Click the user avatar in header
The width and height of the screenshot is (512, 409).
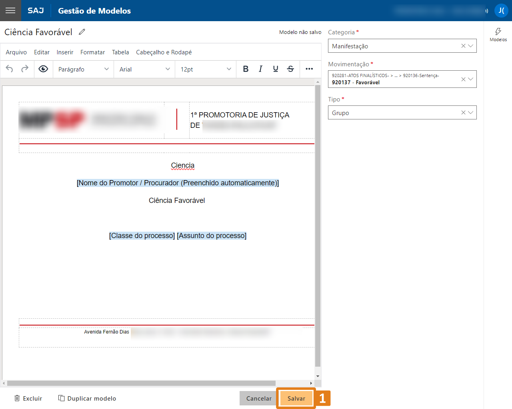pyautogui.click(x=501, y=10)
